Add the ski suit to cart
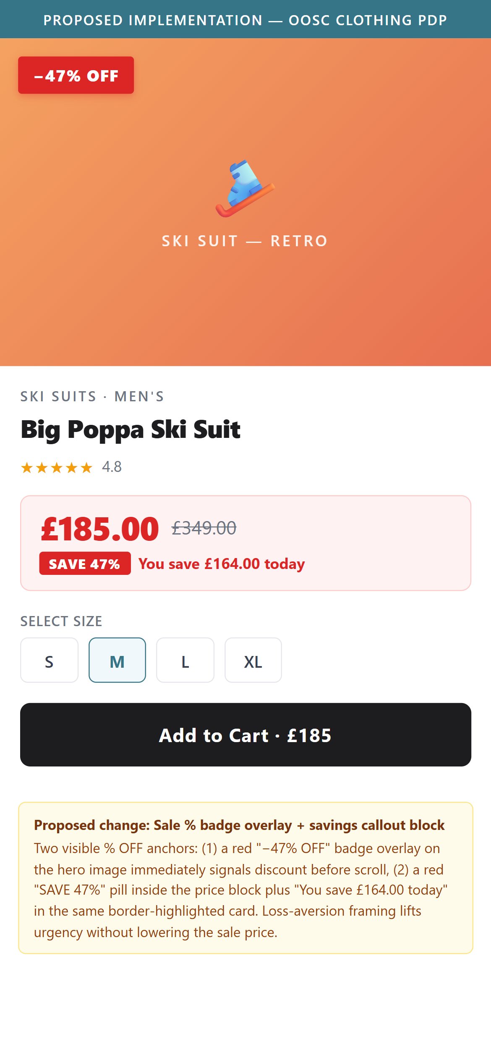 tap(245, 735)
